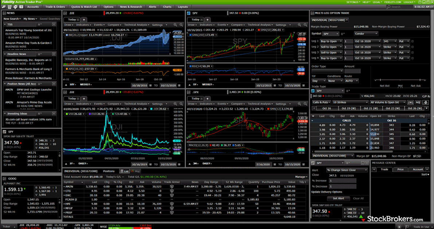This screenshot has width=434, height=229.
Task: Close the TSS news section
Action: 54,24
